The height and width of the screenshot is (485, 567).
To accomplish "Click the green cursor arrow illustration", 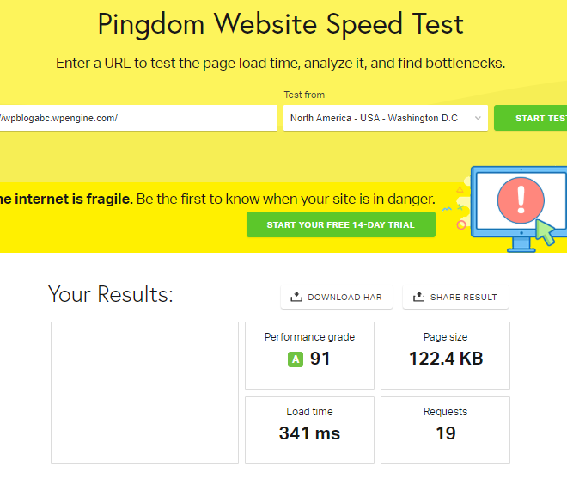I will pyautogui.click(x=546, y=232).
